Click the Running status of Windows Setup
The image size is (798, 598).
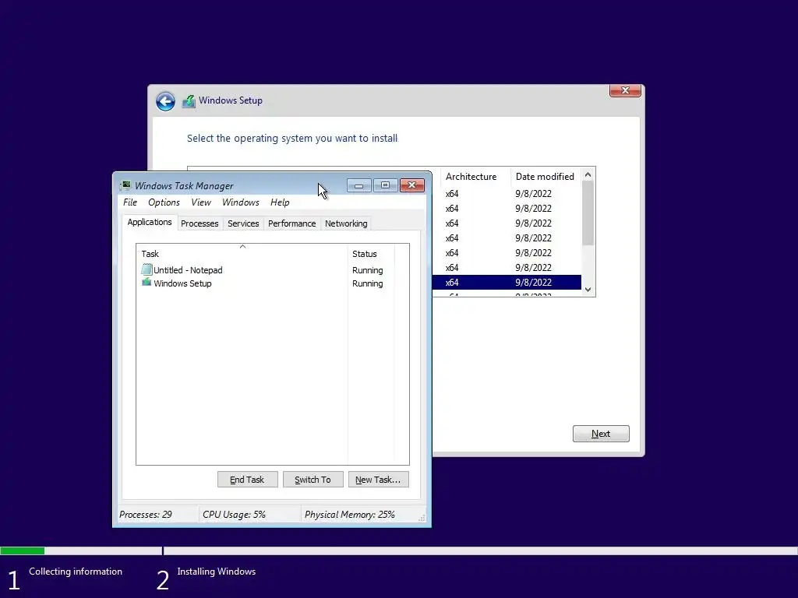[x=368, y=283]
